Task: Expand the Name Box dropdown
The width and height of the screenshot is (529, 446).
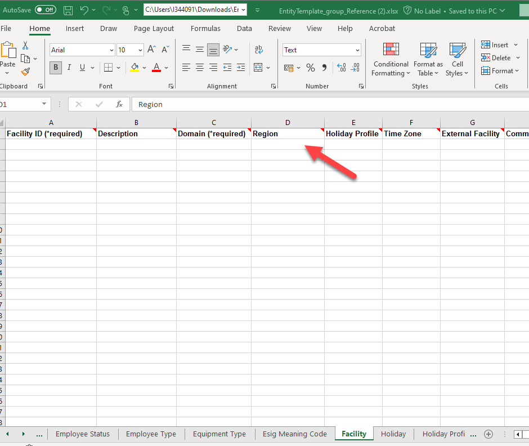Action: (44, 104)
